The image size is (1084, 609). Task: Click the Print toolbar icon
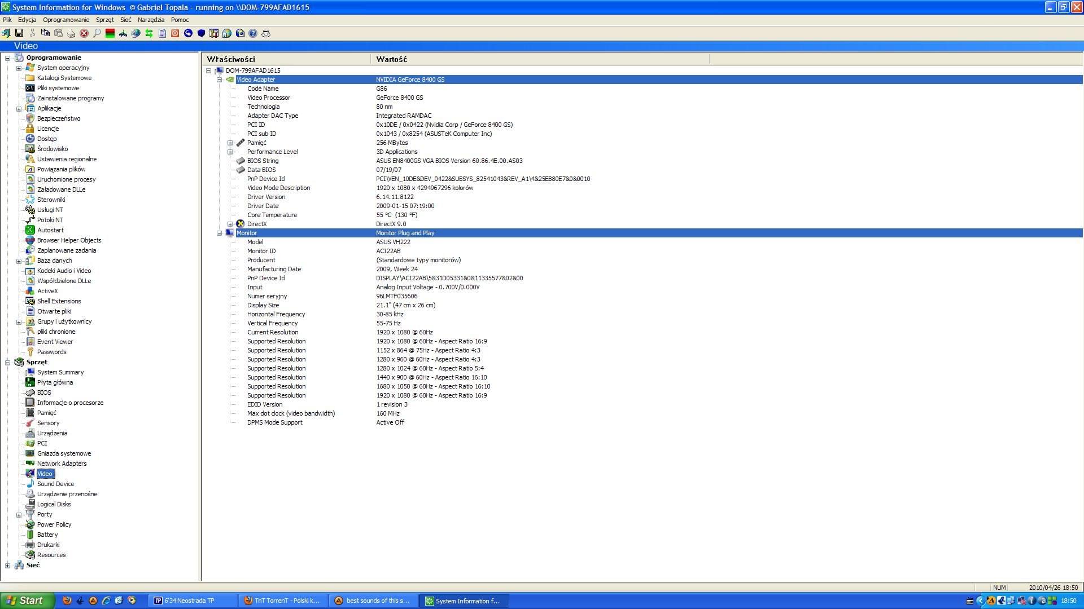point(71,33)
